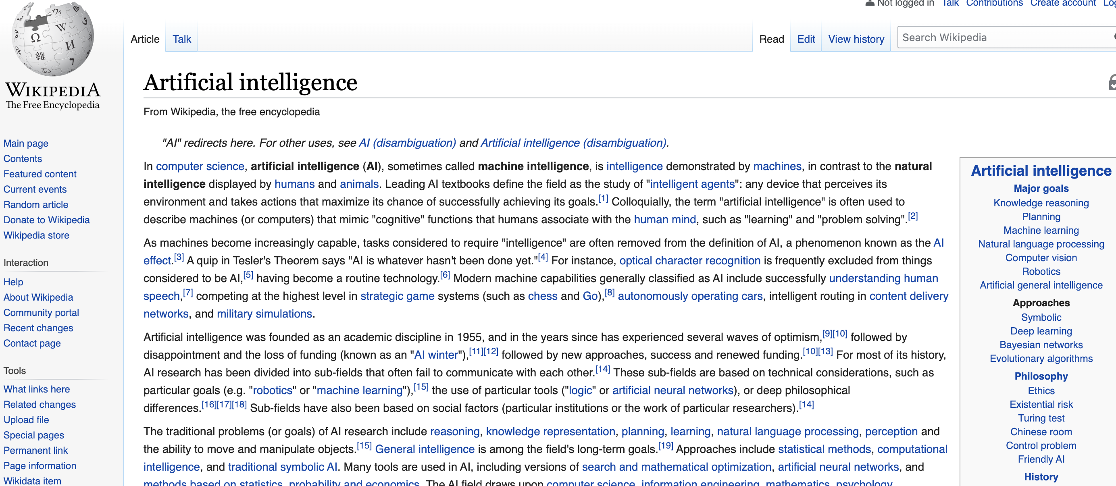This screenshot has width=1116, height=486.
Task: Switch to the Talk tab
Action: (181, 39)
